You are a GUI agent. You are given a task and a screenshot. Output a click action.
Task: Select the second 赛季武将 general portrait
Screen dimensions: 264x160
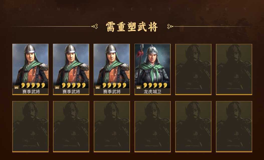point(71,66)
